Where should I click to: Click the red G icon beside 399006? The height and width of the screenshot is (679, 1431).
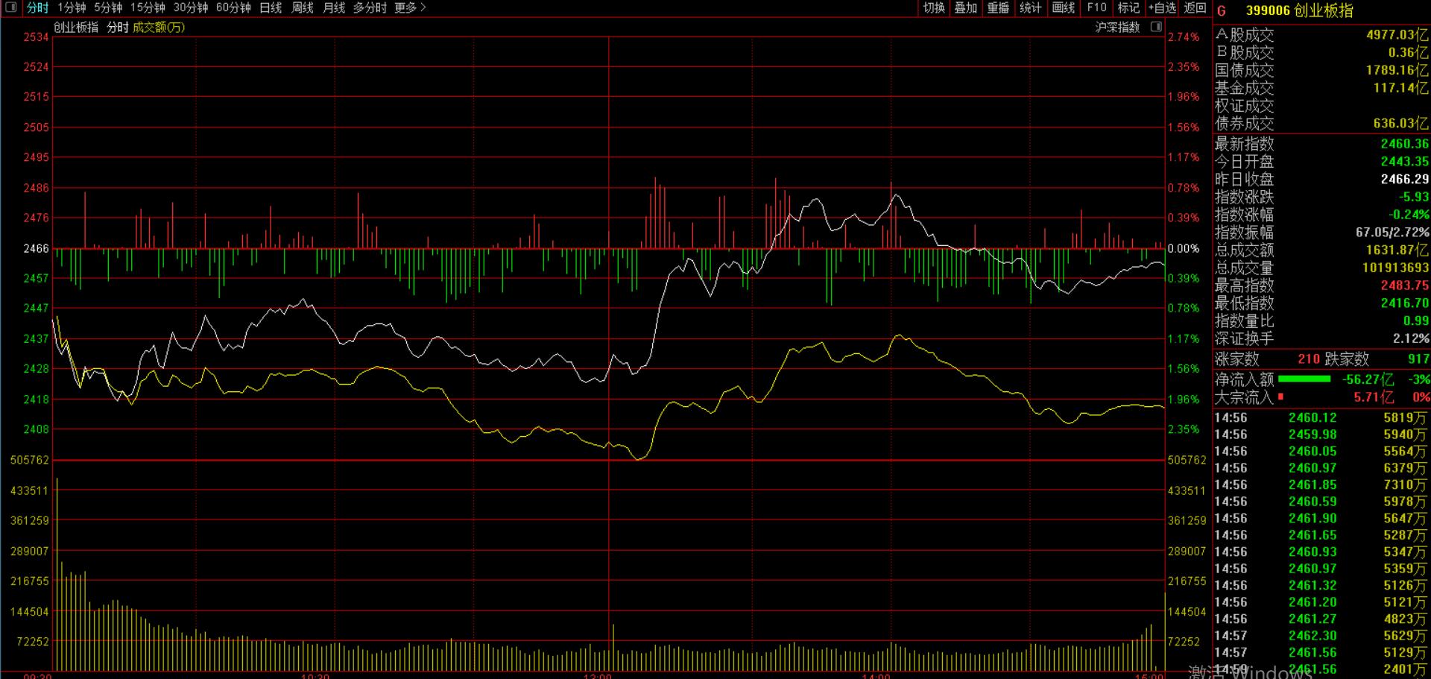point(1221,11)
